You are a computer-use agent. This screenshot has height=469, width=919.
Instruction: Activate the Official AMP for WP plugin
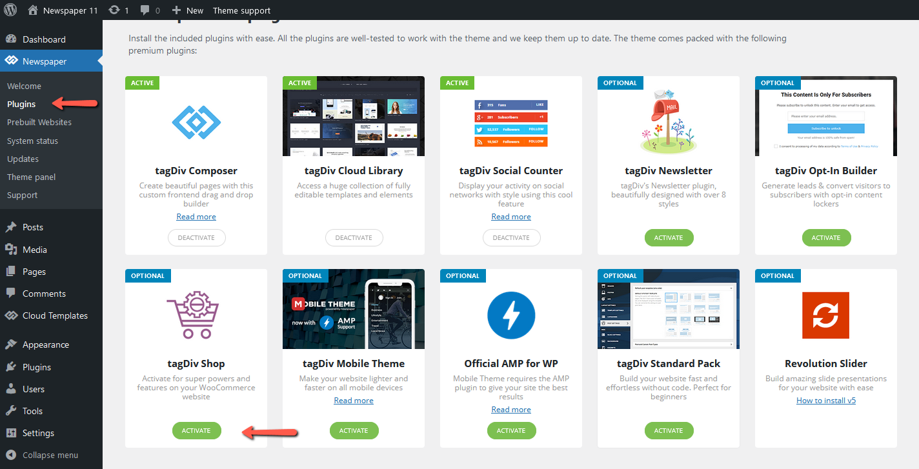click(511, 430)
